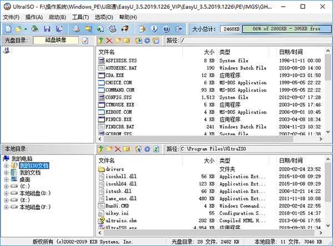The width and height of the screenshot is (333, 246).
Task: Click New Folder in the disc image toolbar
Action: 118,41
